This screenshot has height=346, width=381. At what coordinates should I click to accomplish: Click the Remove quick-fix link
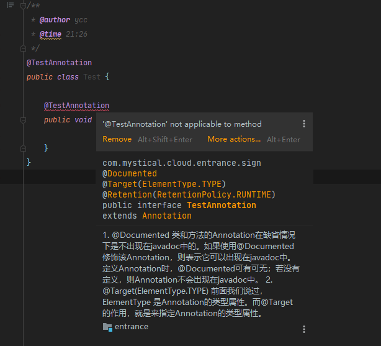coord(117,139)
